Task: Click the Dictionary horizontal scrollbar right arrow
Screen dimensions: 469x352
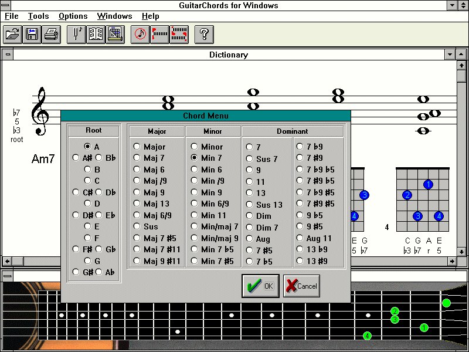Action: tap(452, 261)
